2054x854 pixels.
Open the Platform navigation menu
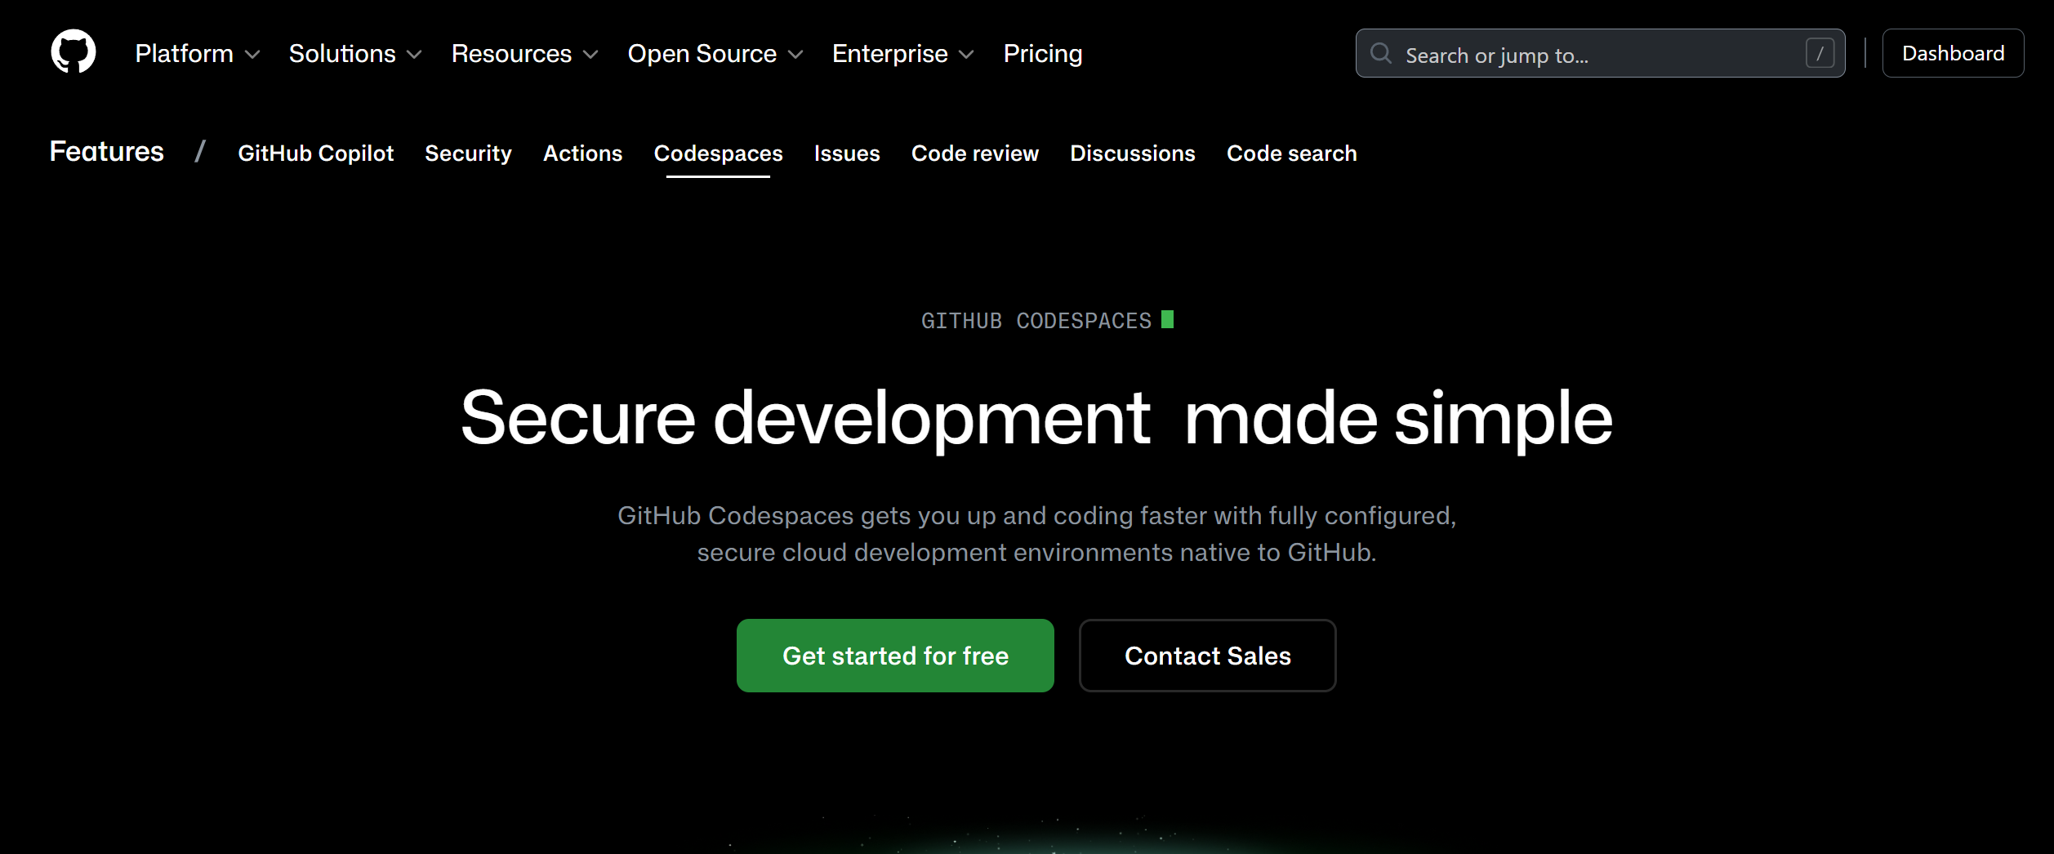tap(198, 54)
